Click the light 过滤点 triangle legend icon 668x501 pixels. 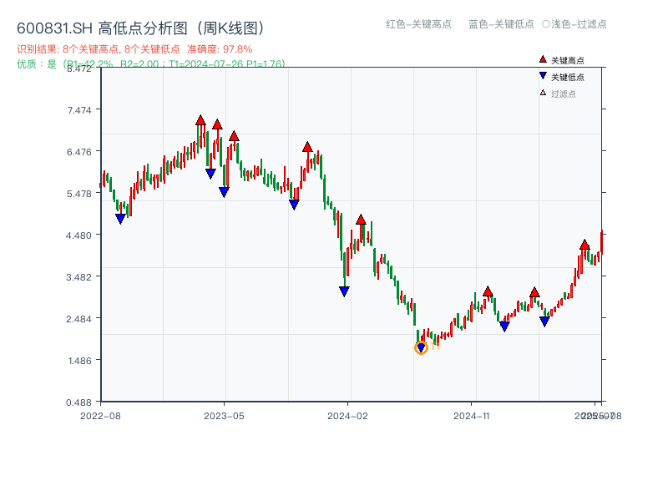click(x=542, y=91)
